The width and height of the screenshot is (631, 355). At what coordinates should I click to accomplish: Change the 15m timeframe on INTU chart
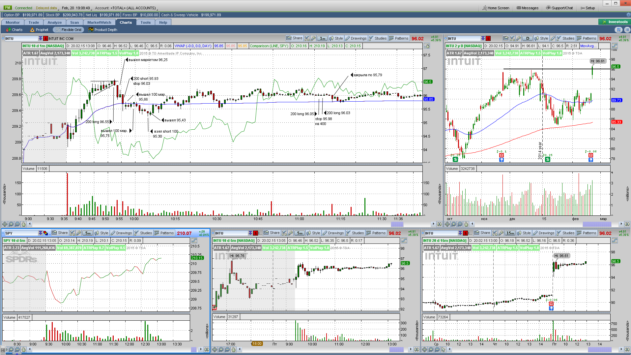click(510, 233)
